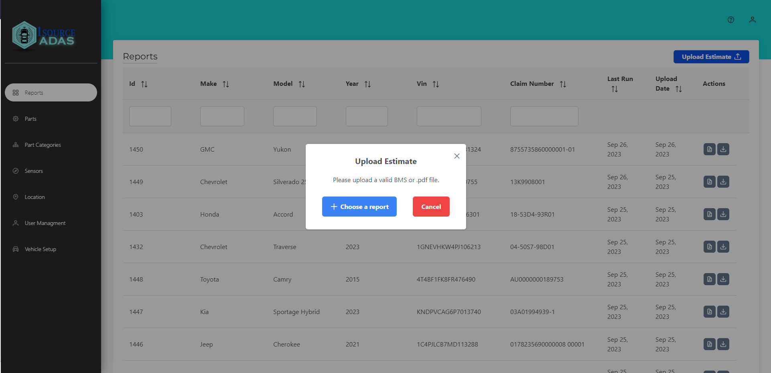Click the Honda make cell

pyautogui.click(x=209, y=214)
